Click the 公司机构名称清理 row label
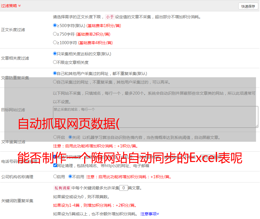 [17, 177]
